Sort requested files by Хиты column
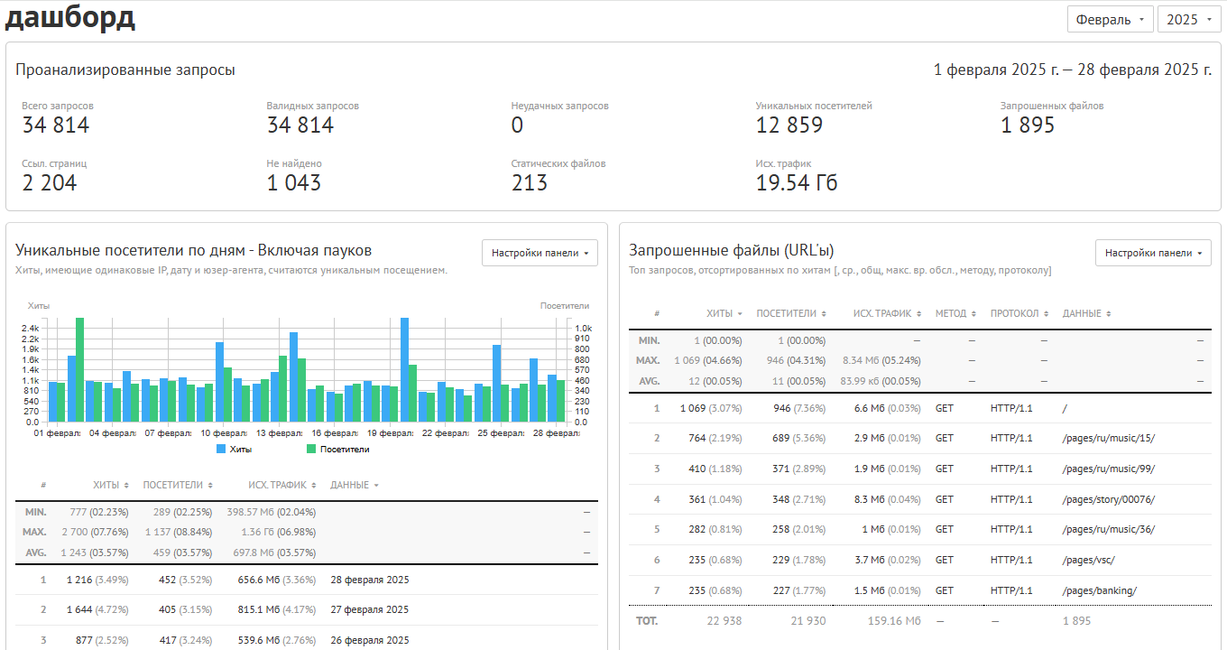The width and height of the screenshot is (1227, 650). pyautogui.click(x=724, y=313)
